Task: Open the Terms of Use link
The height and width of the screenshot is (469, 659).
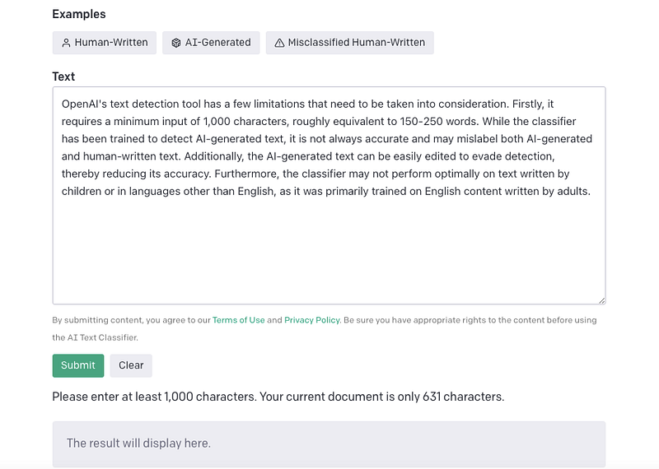Action: point(238,320)
